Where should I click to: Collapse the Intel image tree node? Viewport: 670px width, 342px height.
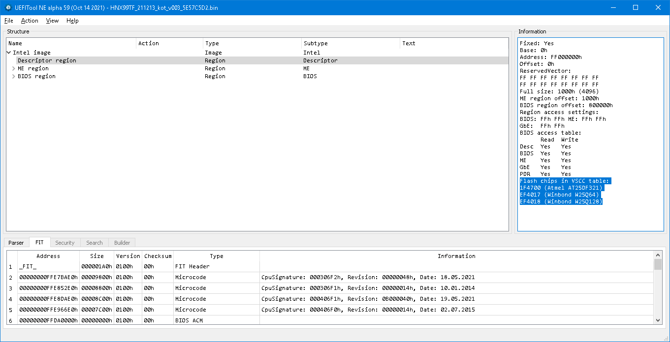[x=9, y=53]
